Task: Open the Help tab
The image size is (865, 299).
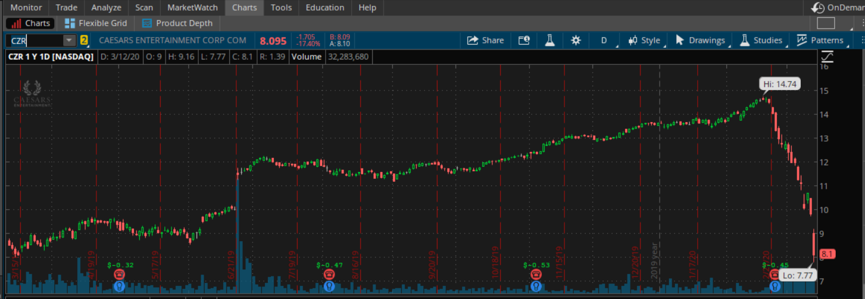Action: pyautogui.click(x=367, y=8)
